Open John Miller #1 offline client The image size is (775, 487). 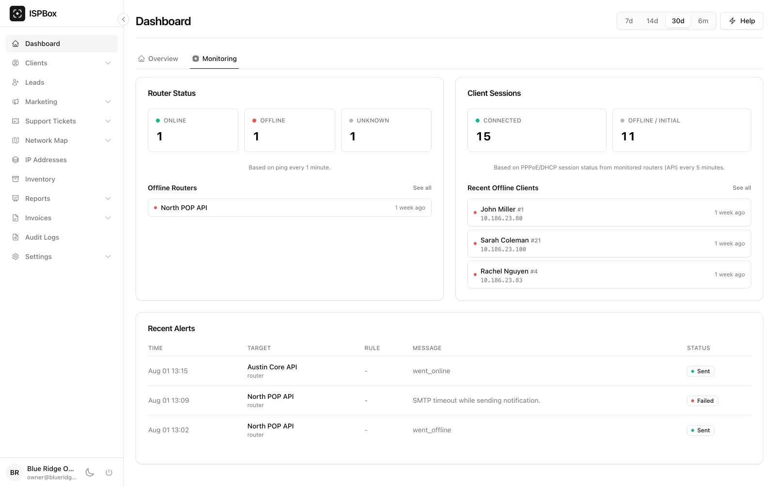click(x=609, y=213)
